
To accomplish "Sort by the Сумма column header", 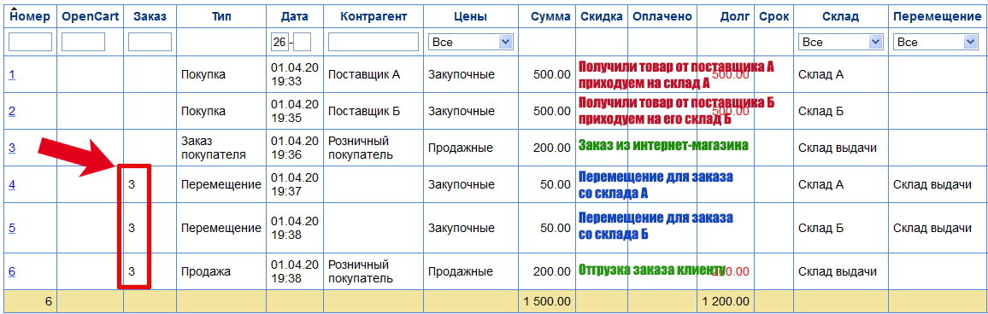I will tap(550, 17).
